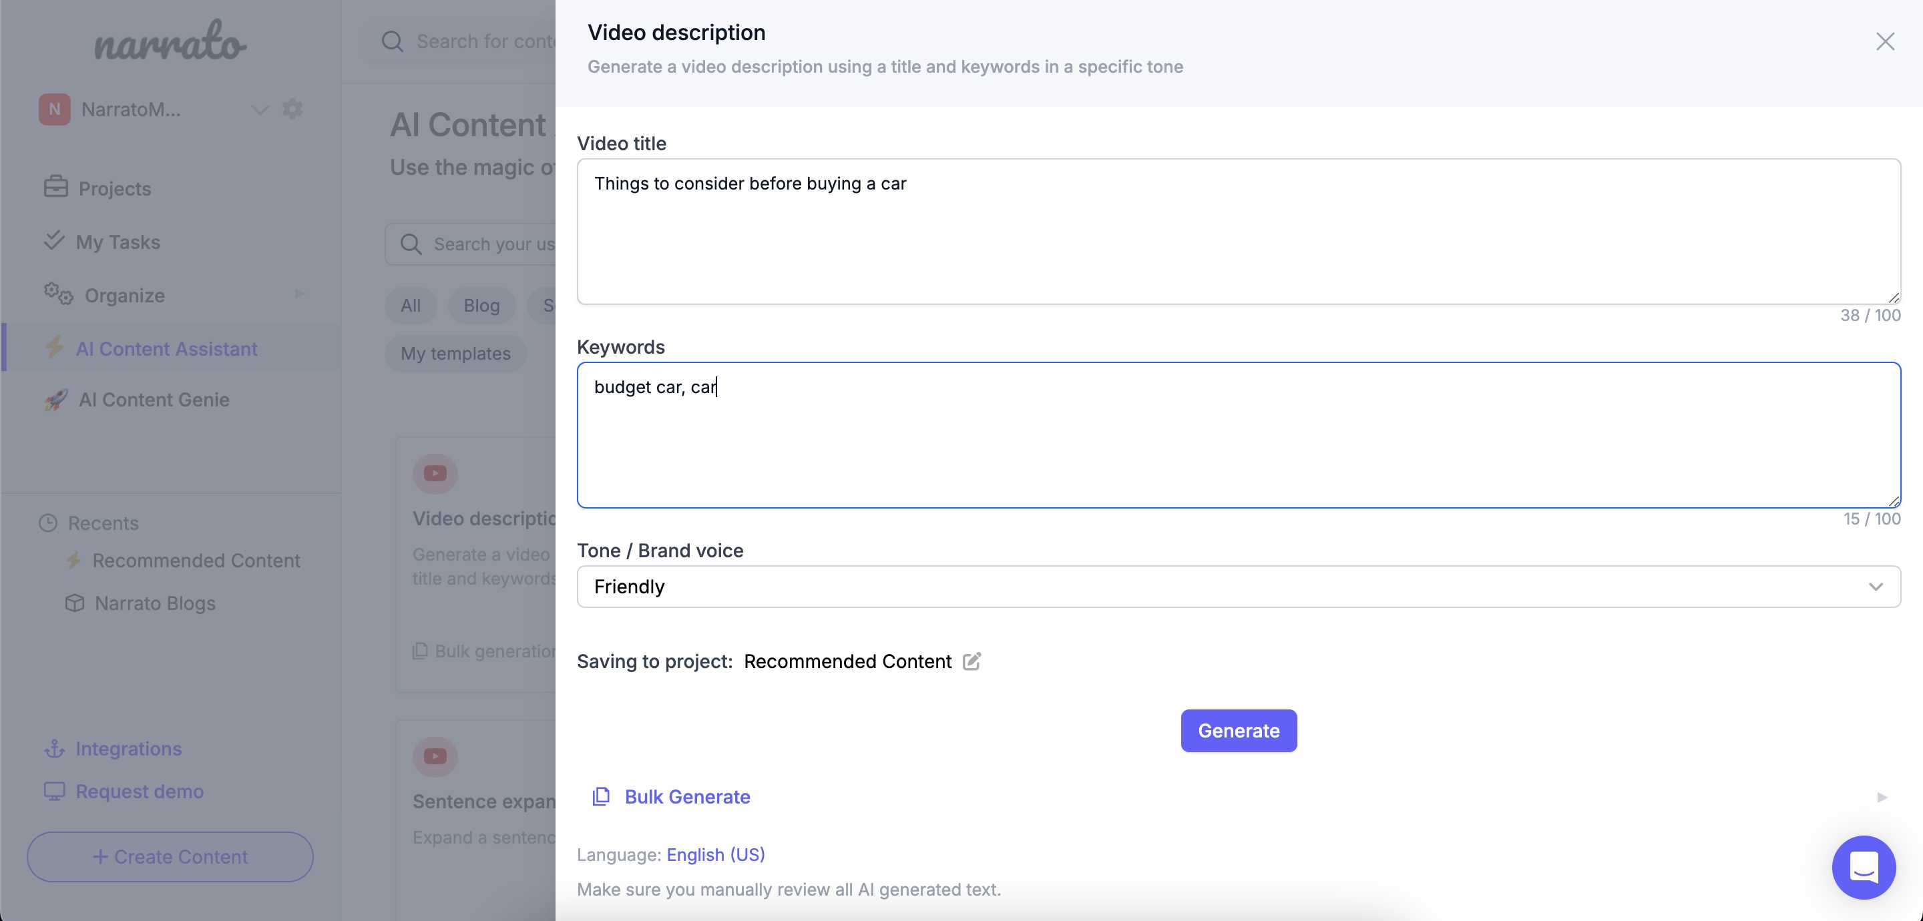Click the AI Content Genie rocket icon
This screenshot has width=1923, height=921.
pos(56,400)
